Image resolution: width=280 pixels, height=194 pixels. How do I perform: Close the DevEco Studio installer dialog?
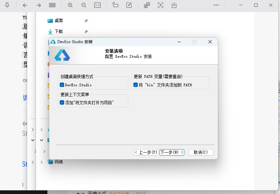(x=210, y=42)
